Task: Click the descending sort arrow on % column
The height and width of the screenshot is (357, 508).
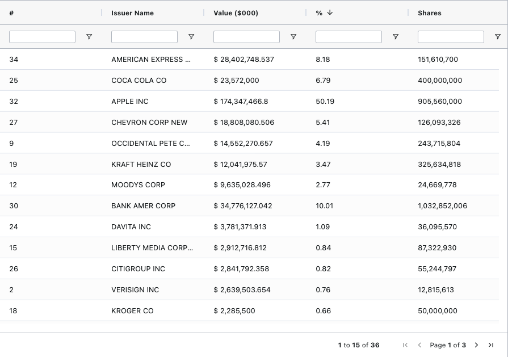Action: click(x=330, y=12)
